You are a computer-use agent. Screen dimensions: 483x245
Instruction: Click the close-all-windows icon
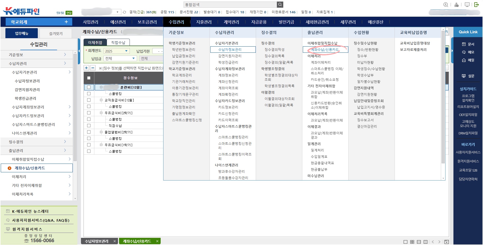[x=446, y=242]
